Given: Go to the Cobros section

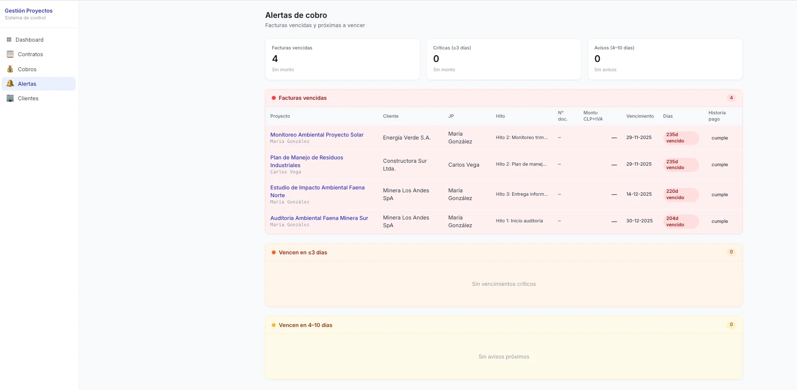Looking at the screenshot, I should coord(38,69).
